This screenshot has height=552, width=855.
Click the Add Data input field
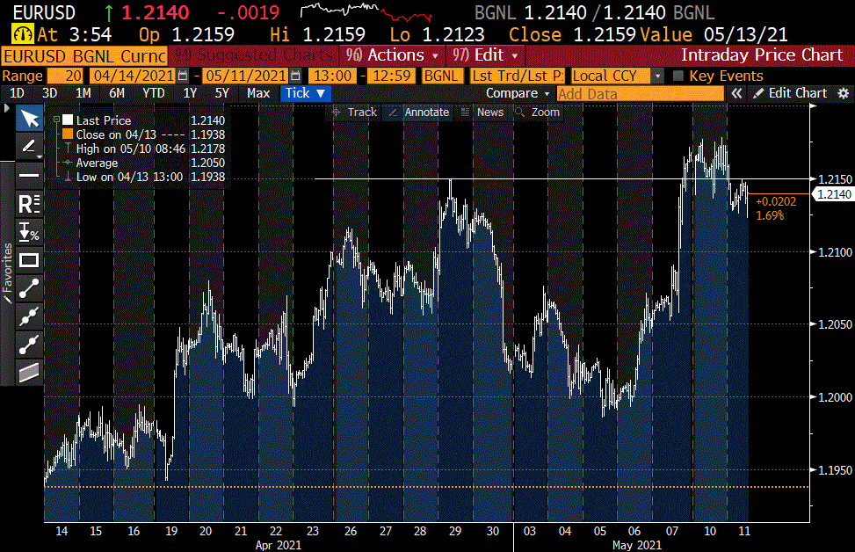(641, 94)
